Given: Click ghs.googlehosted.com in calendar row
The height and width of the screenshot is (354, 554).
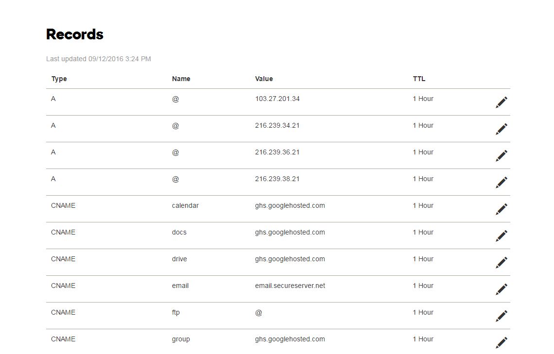Looking at the screenshot, I should point(290,206).
